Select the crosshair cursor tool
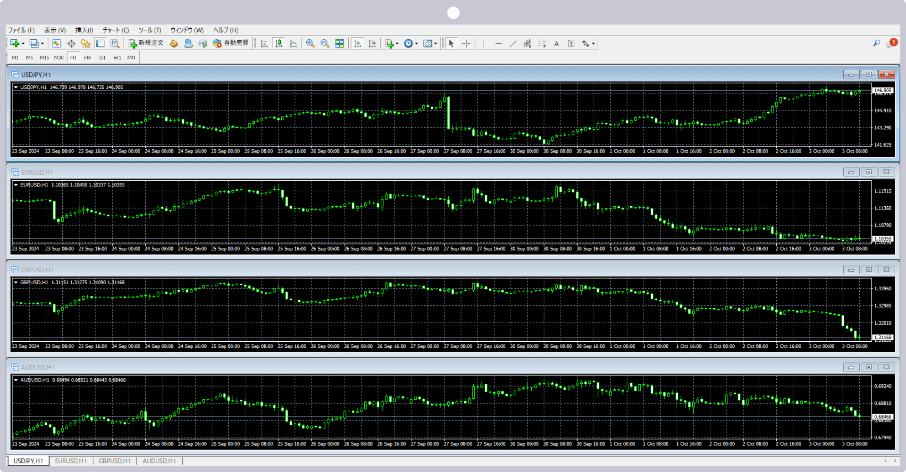This screenshot has width=906, height=472. click(466, 43)
